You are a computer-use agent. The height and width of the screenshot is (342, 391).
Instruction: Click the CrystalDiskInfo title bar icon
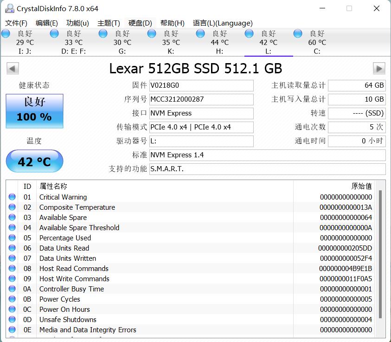9,8
